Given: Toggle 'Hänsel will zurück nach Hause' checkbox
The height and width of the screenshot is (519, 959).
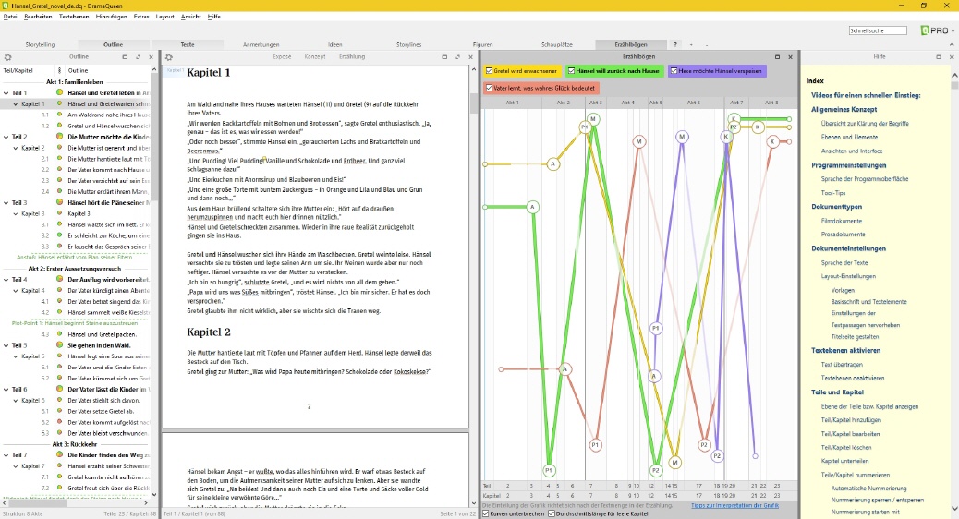Looking at the screenshot, I should (x=572, y=71).
